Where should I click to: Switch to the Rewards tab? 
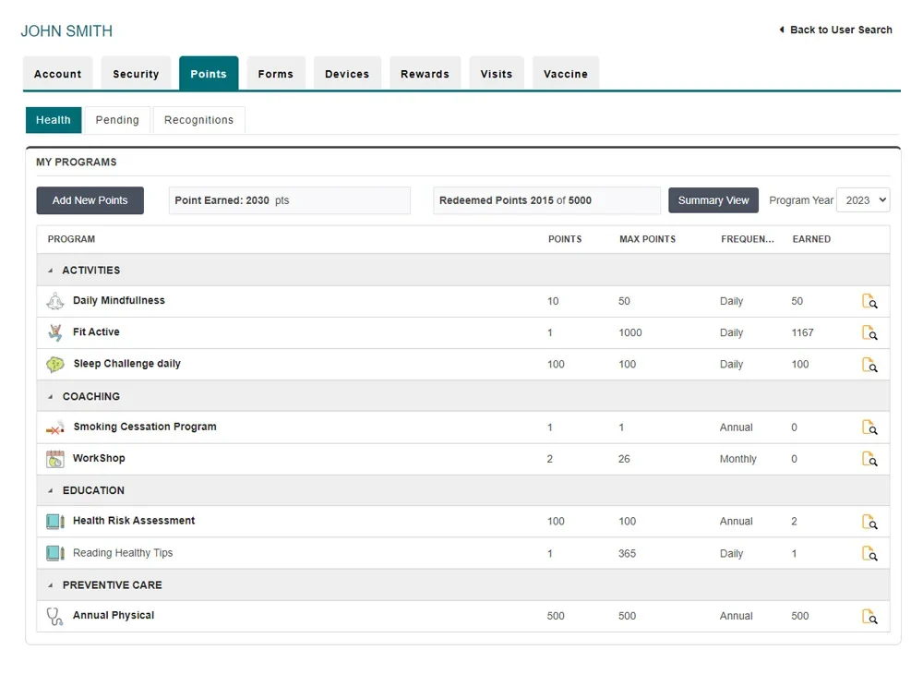tap(425, 73)
